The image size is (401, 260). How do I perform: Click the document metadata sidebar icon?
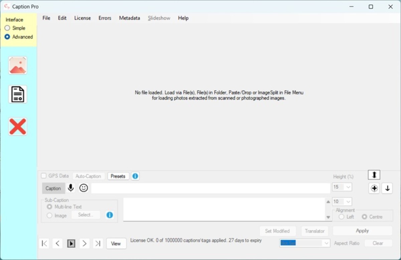click(17, 94)
